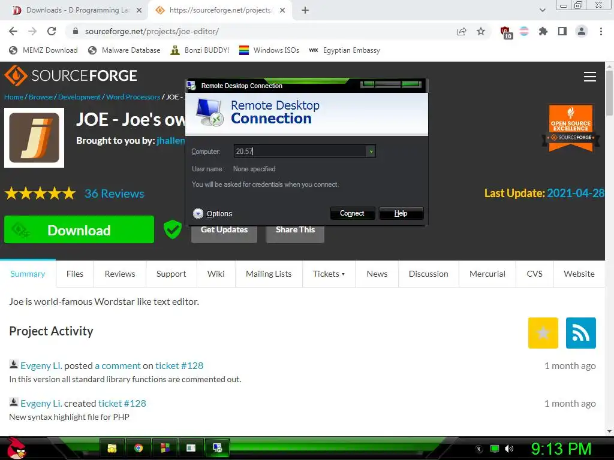The width and height of the screenshot is (614, 460).
Task: Click the Get Updates button
Action: click(x=224, y=234)
